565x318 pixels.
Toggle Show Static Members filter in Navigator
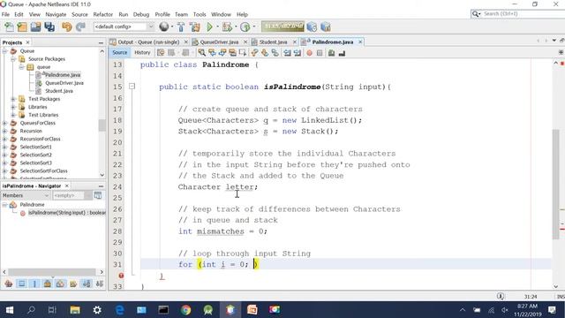click(x=34, y=284)
